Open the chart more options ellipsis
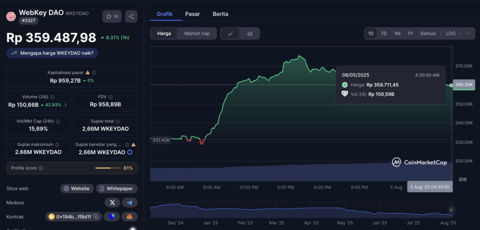This screenshot has height=230, width=480. [469, 34]
